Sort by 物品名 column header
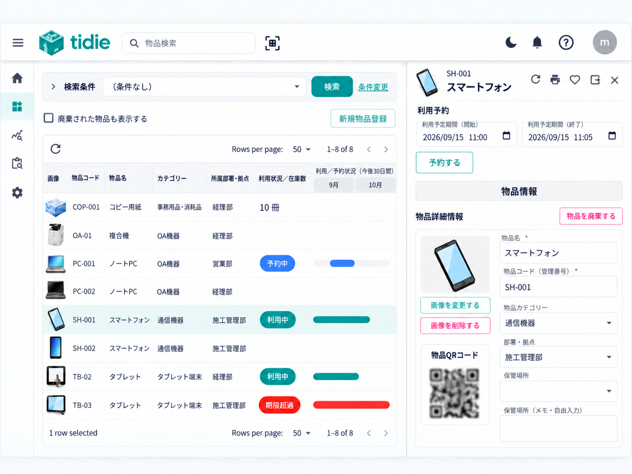This screenshot has height=474, width=632. pos(118,178)
